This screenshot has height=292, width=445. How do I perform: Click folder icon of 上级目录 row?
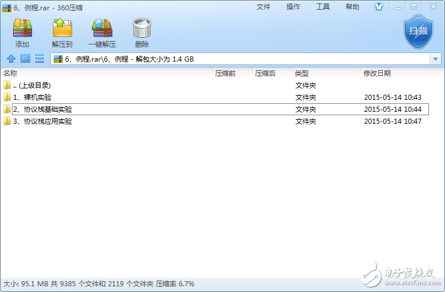pyautogui.click(x=7, y=85)
